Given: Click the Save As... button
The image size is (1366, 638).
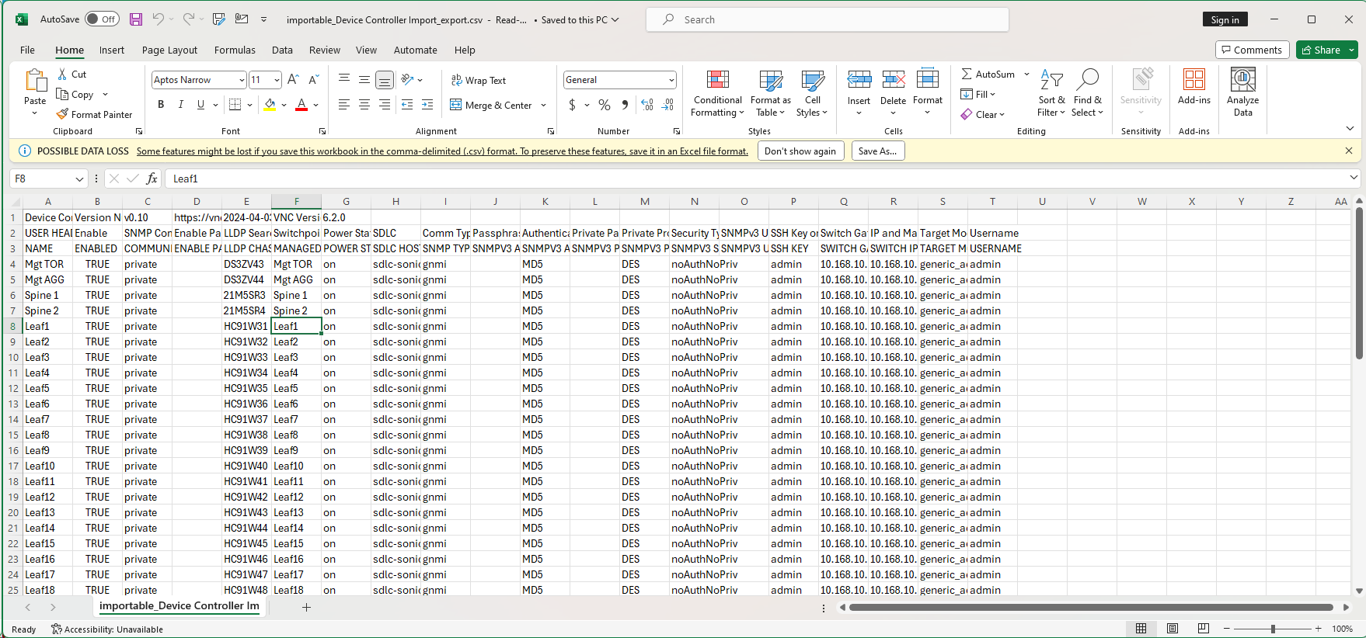Looking at the screenshot, I should [x=877, y=151].
